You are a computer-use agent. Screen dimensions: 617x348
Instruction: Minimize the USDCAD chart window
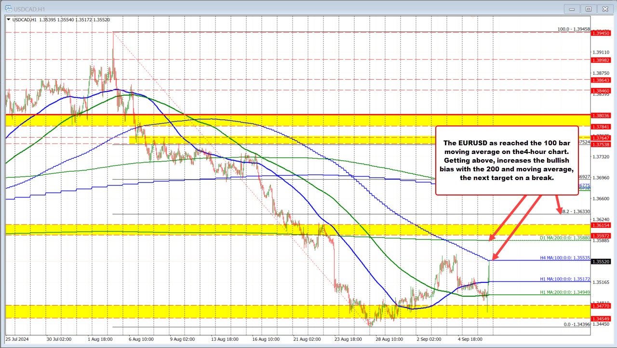[571, 9]
